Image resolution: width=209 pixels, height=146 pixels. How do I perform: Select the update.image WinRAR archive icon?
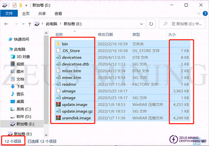(x=58, y=104)
